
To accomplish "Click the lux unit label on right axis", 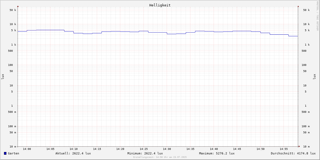I will pos(314,77).
